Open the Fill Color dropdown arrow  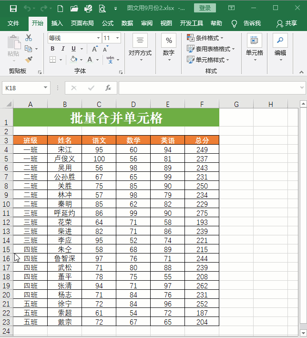click(81, 60)
